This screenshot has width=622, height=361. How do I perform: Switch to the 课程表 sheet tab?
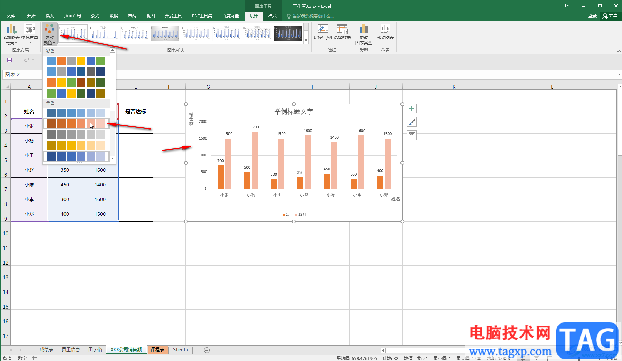(x=157, y=349)
